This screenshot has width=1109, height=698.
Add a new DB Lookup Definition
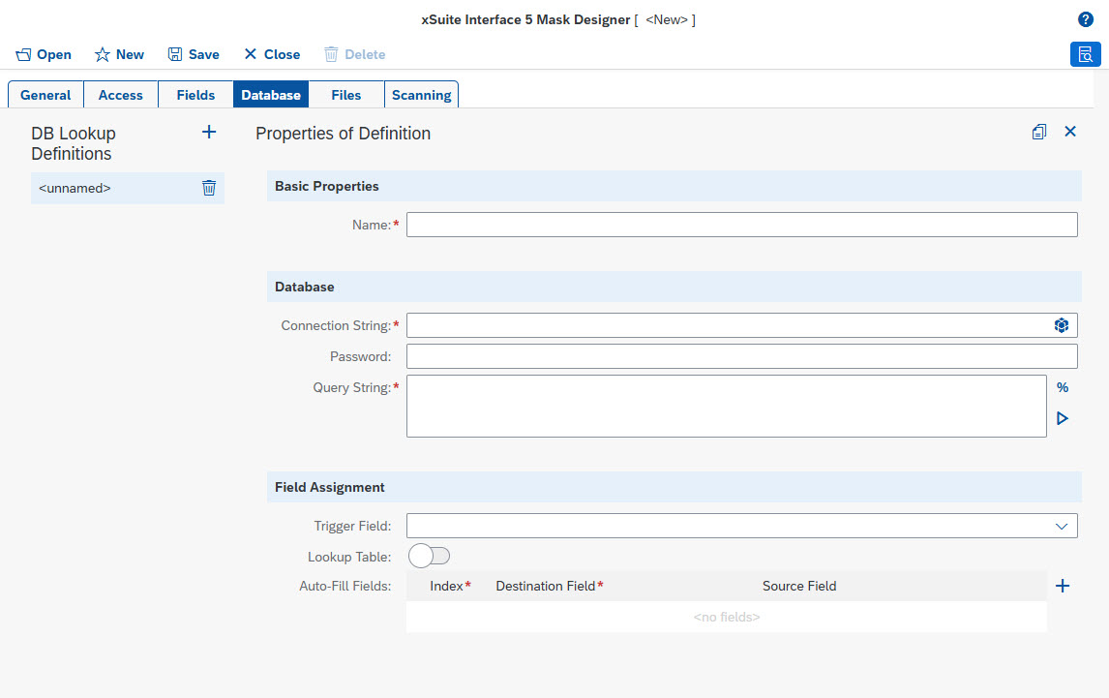pyautogui.click(x=209, y=132)
